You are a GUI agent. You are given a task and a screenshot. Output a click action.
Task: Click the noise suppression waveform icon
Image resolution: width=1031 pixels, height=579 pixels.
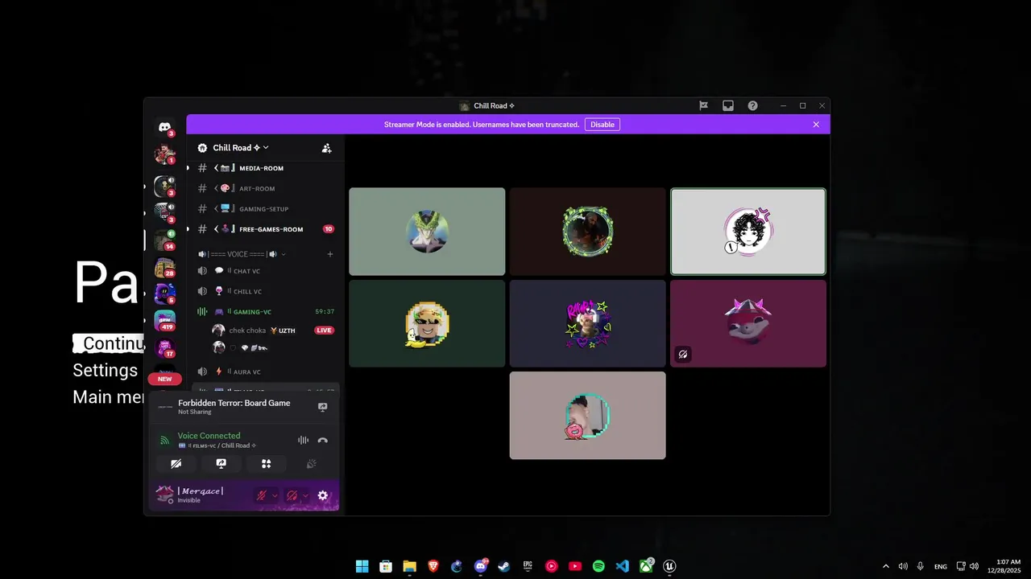coord(303,440)
